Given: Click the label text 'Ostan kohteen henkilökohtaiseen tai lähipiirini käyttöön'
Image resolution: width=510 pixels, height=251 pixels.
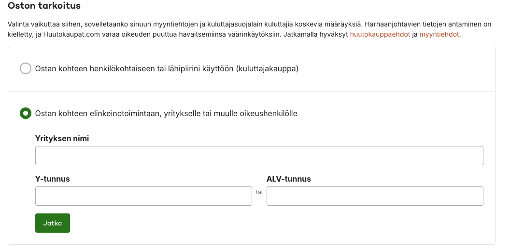Looking at the screenshot, I should pos(135,69).
